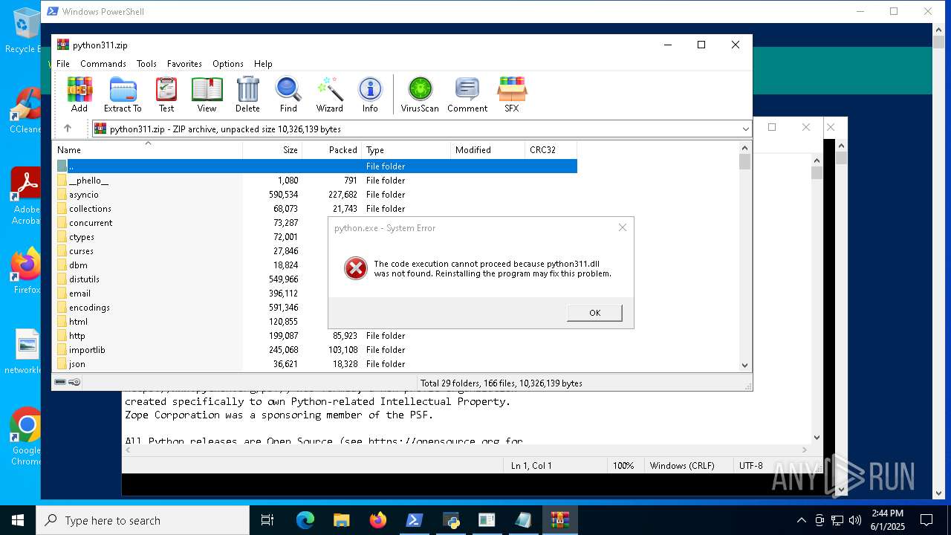Click the taskbar search box

[143, 520]
